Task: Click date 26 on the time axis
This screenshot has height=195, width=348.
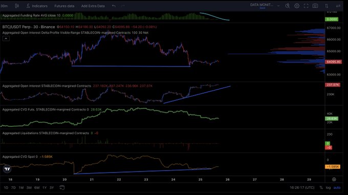Action: click(228, 179)
